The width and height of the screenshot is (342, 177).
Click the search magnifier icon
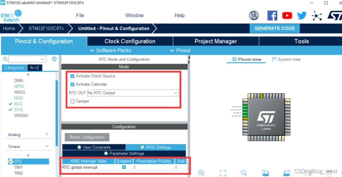5,59
